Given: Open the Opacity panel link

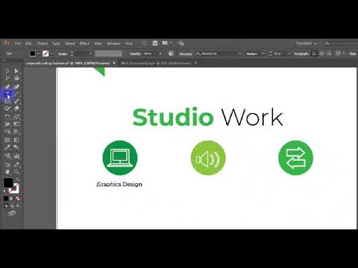Looking at the screenshot, I should pyautogui.click(x=136, y=54).
